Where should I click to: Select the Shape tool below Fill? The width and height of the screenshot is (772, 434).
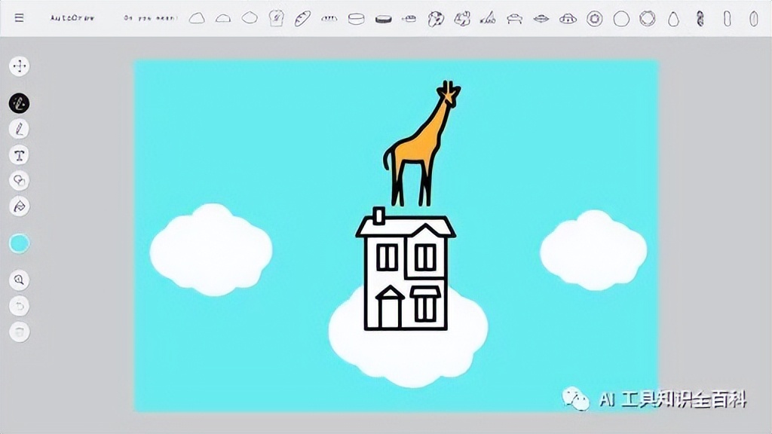(x=19, y=206)
